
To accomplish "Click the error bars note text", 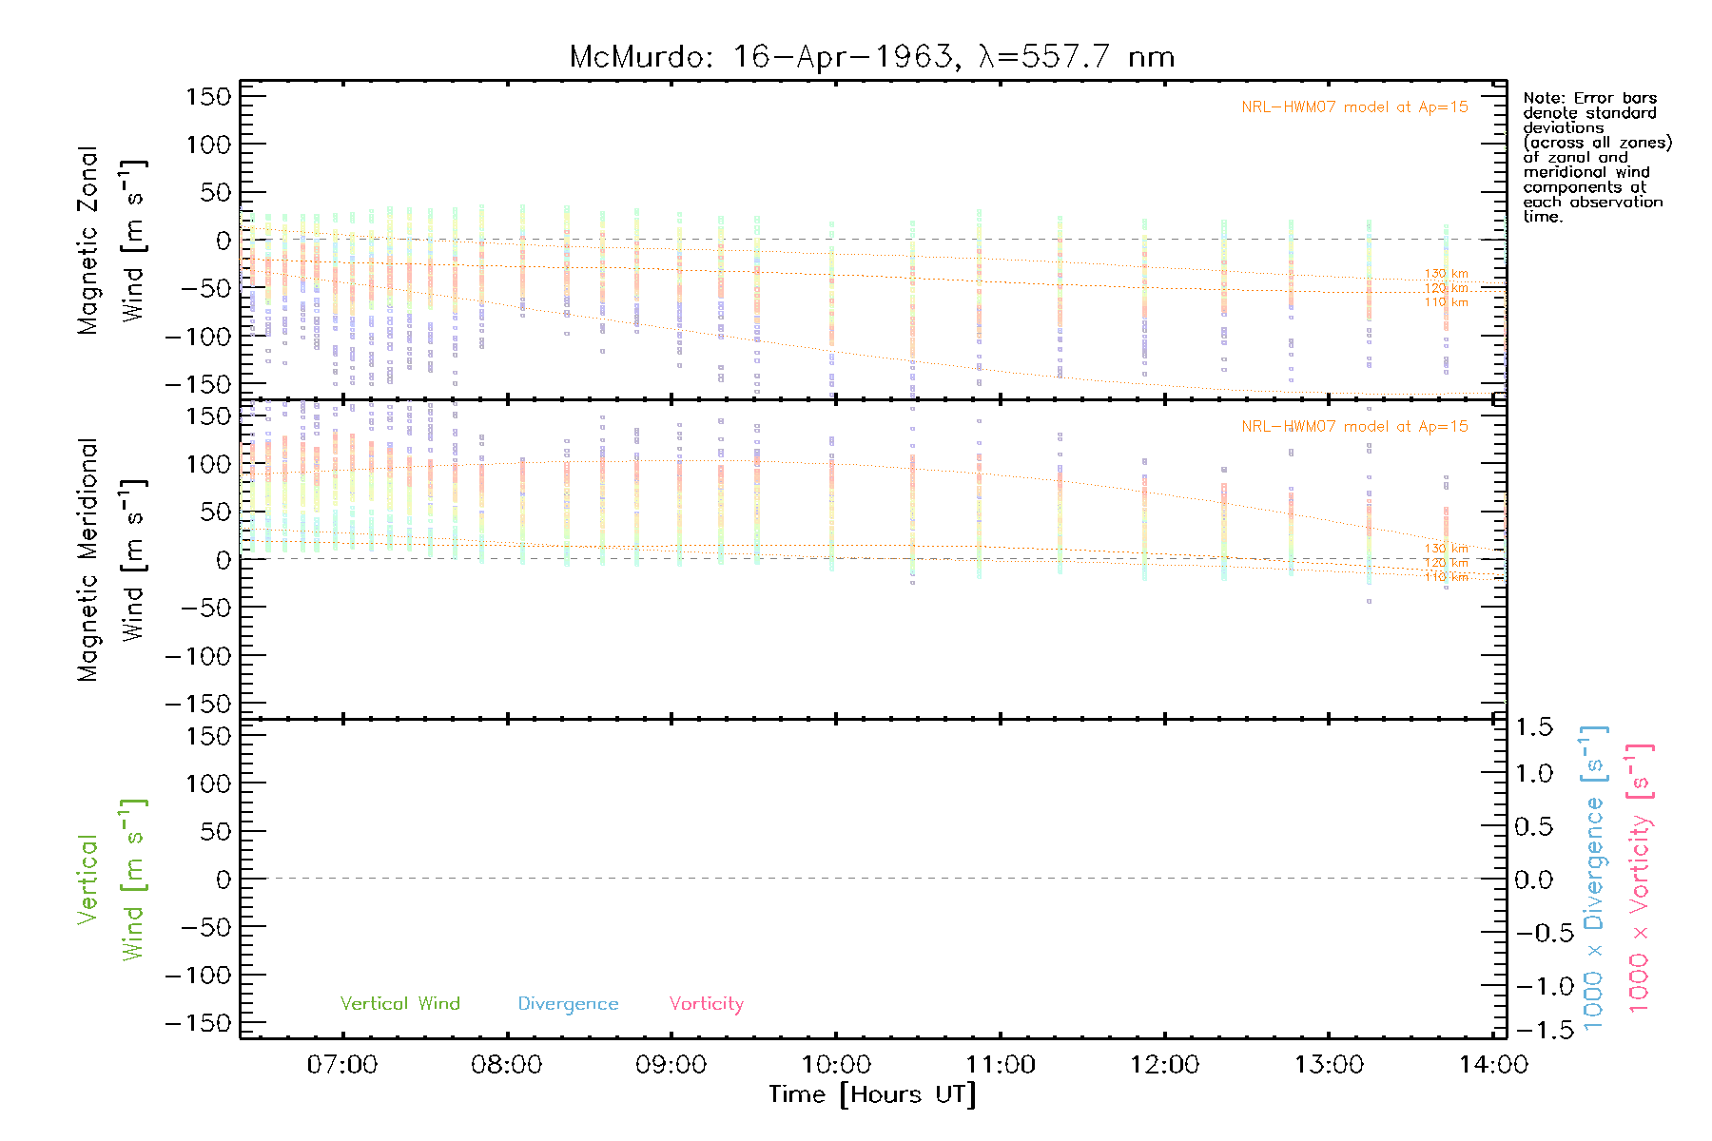I will [x=1596, y=157].
